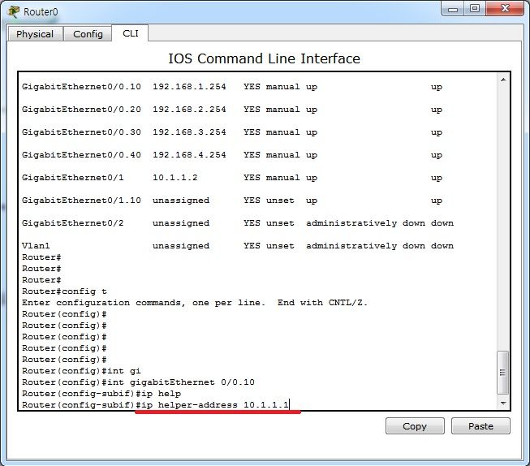Screen dimensions: 530x466
Task: Click the Router0 window title text
Action: pyautogui.click(x=41, y=12)
